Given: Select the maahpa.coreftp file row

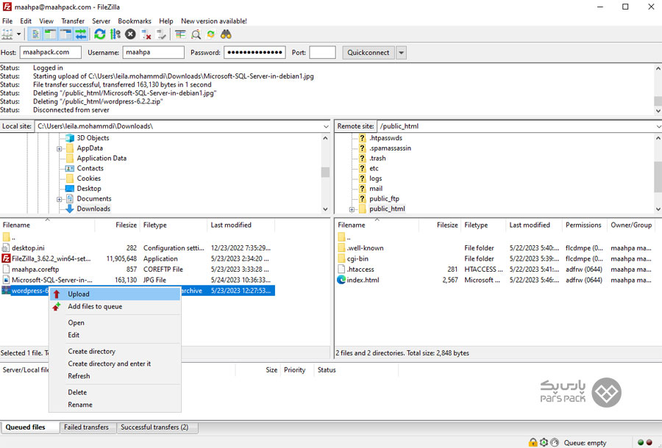Looking at the screenshot, I should [138, 269].
